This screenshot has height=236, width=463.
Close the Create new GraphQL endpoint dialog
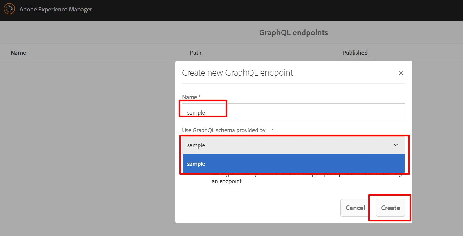pos(401,73)
